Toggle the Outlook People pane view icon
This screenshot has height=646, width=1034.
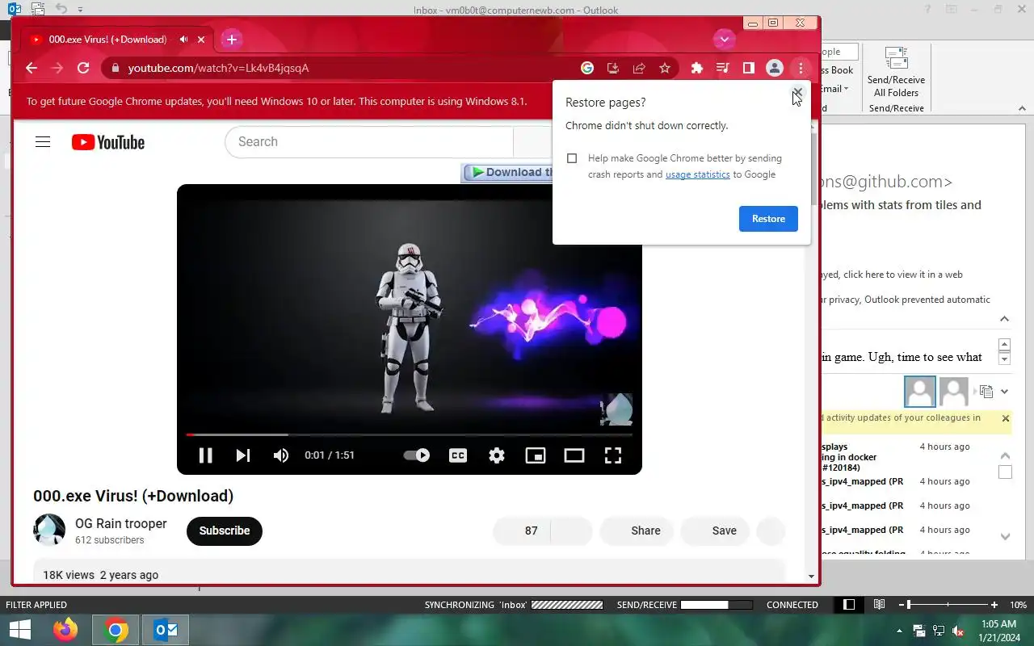pyautogui.click(x=986, y=392)
